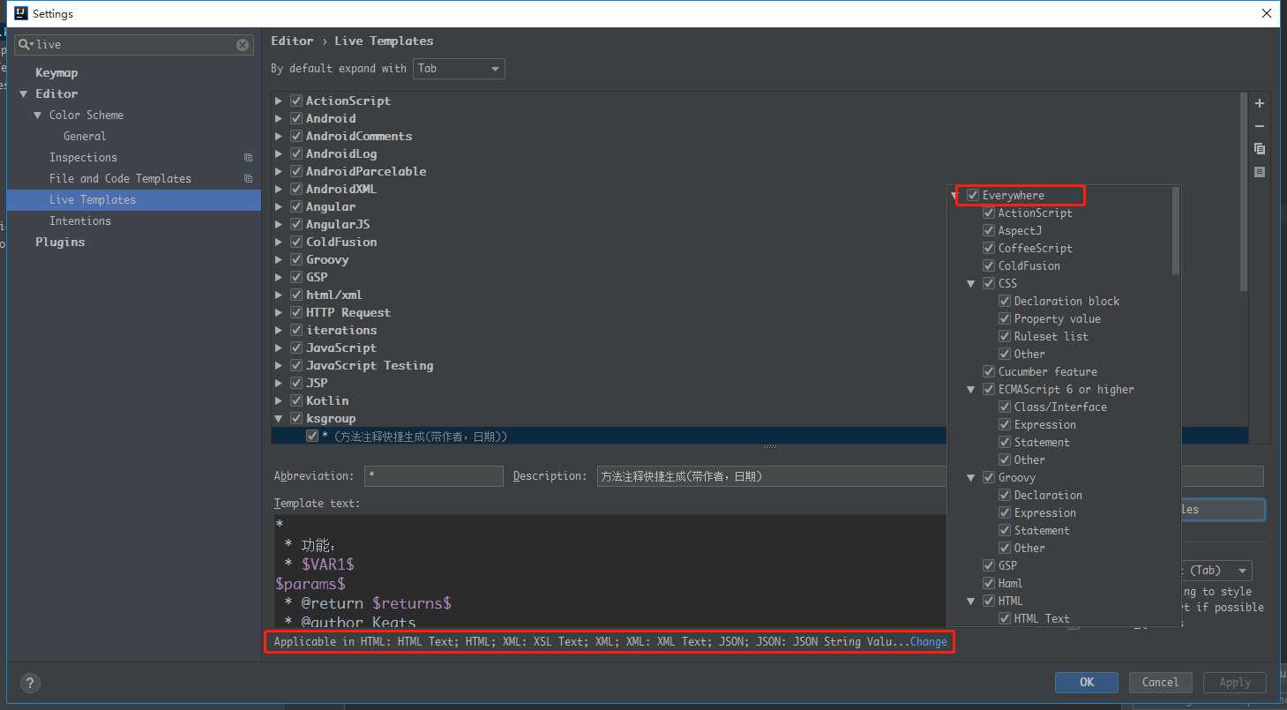Click the template list vertical scrollbar
1287x710 pixels.
pos(1244,192)
